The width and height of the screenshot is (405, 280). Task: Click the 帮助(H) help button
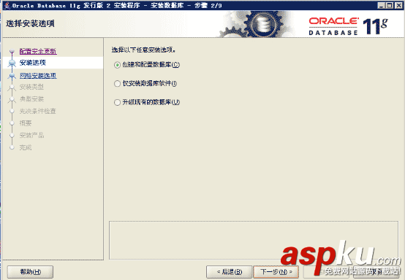[x=30, y=272]
